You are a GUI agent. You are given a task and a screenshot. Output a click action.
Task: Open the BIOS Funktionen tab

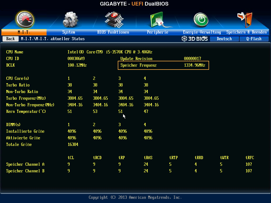tap(113, 32)
